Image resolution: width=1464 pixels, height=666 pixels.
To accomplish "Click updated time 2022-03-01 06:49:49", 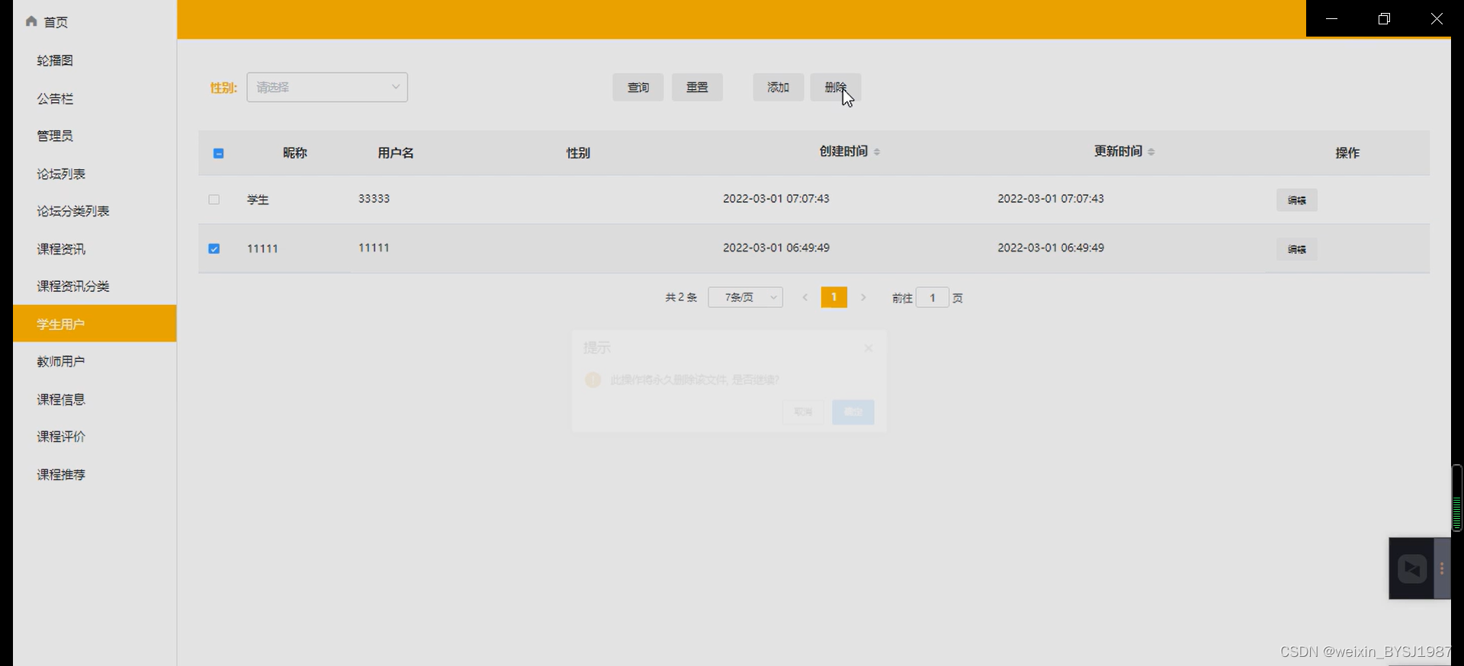I will point(1051,248).
